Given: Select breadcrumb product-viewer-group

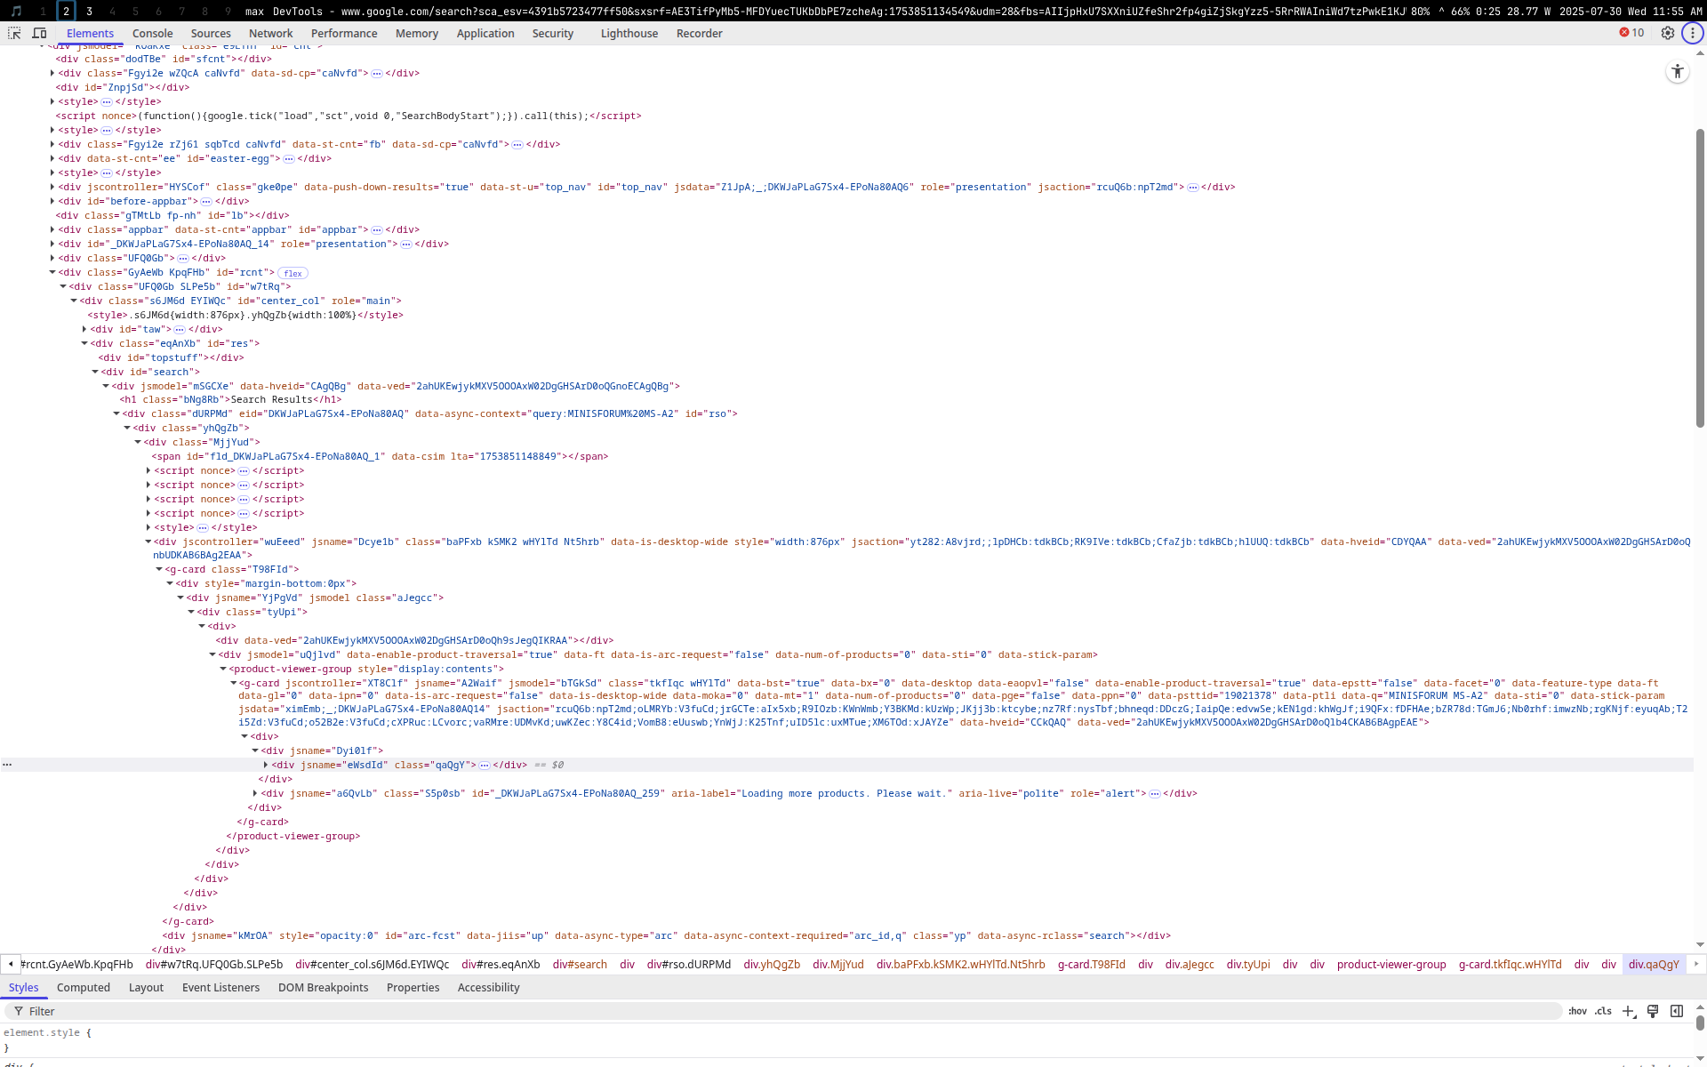Looking at the screenshot, I should tap(1391, 964).
